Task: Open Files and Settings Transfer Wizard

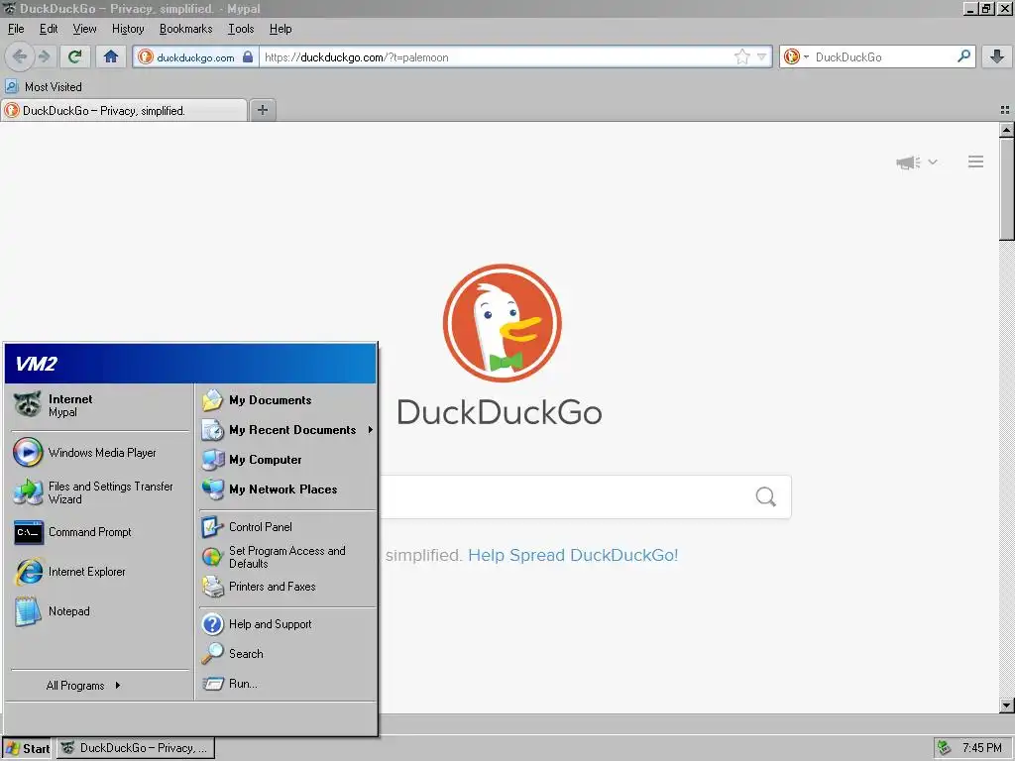Action: [x=99, y=492]
